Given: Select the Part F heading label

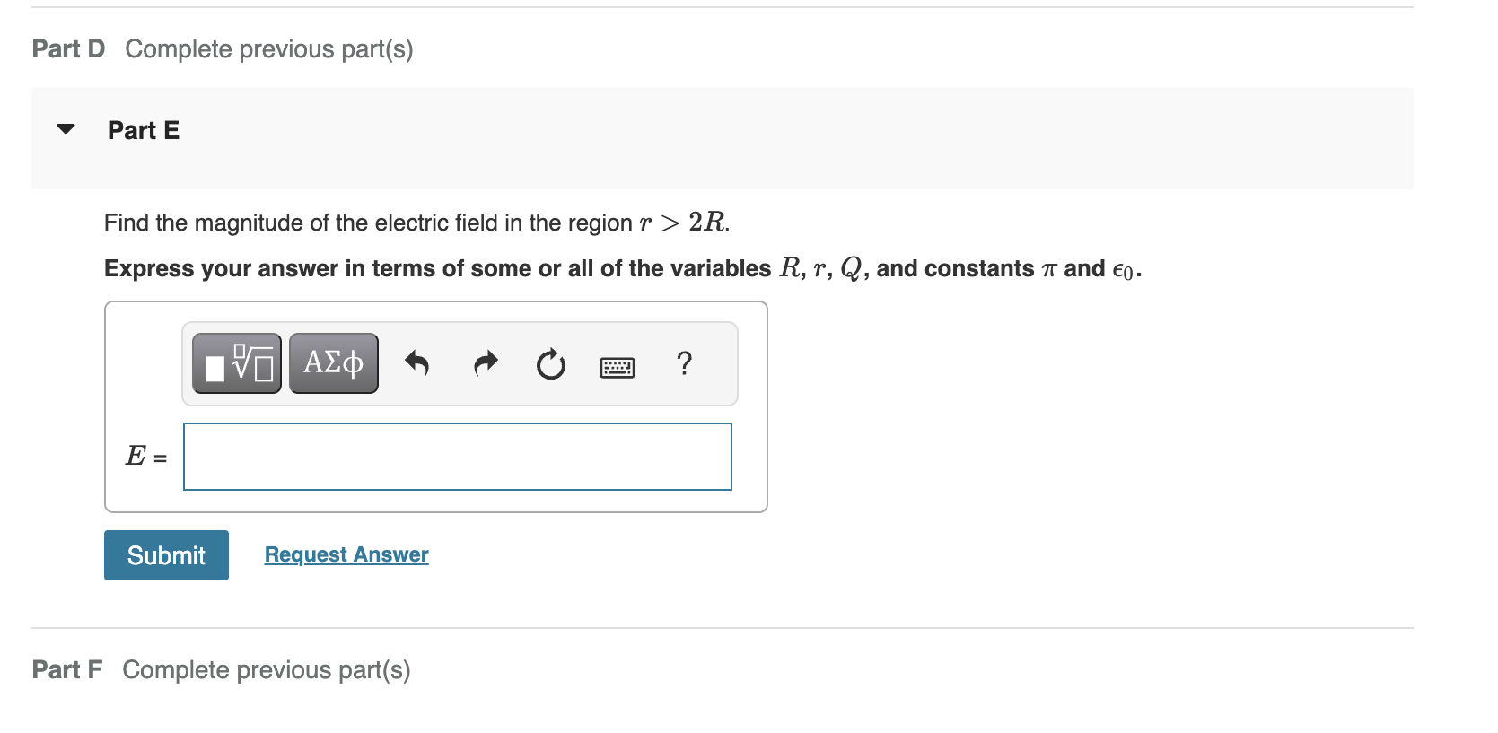Looking at the screenshot, I should point(66,669).
